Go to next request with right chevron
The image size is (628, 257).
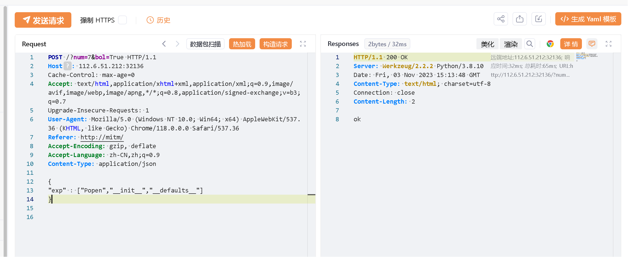[177, 44]
